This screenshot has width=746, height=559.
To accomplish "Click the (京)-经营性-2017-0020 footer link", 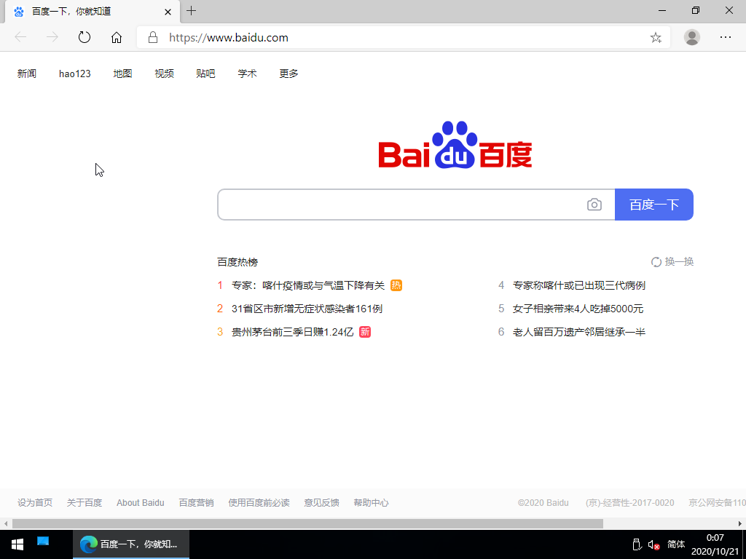I will 629,502.
